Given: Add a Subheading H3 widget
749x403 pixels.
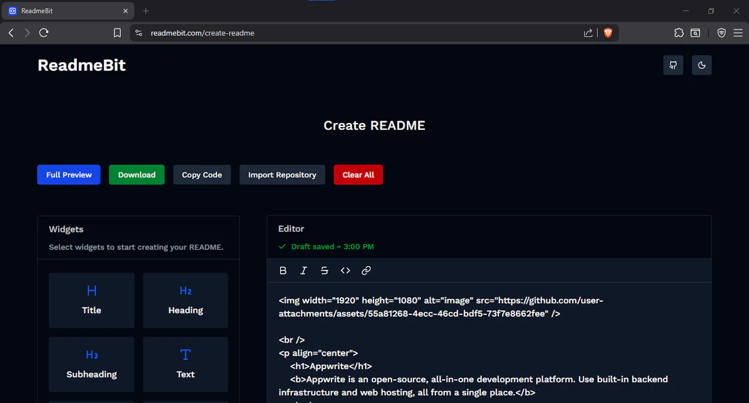Looking at the screenshot, I should tap(92, 364).
